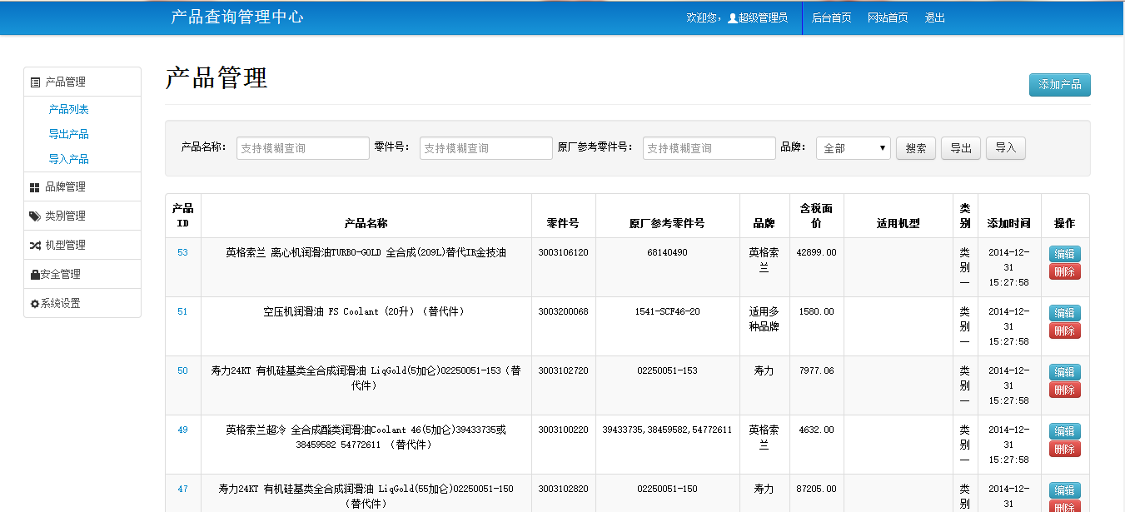The width and height of the screenshot is (1125, 512).
Task: Open 导入产品 in the sidebar submenu
Action: pos(68,159)
